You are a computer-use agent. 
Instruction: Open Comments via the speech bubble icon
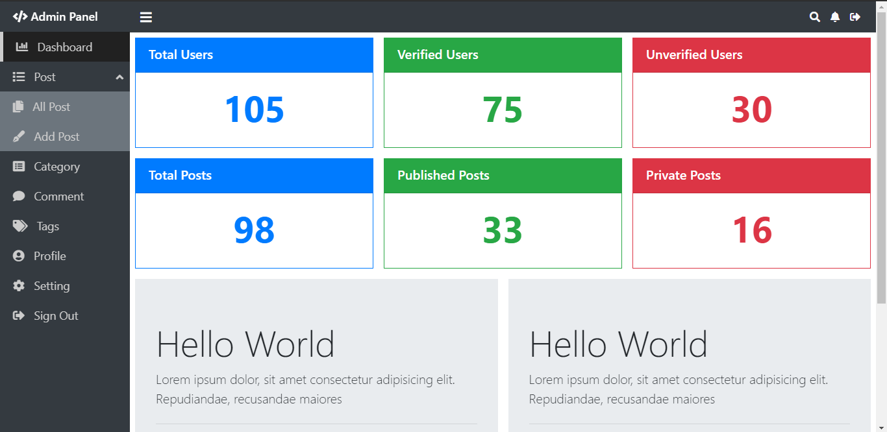point(18,196)
